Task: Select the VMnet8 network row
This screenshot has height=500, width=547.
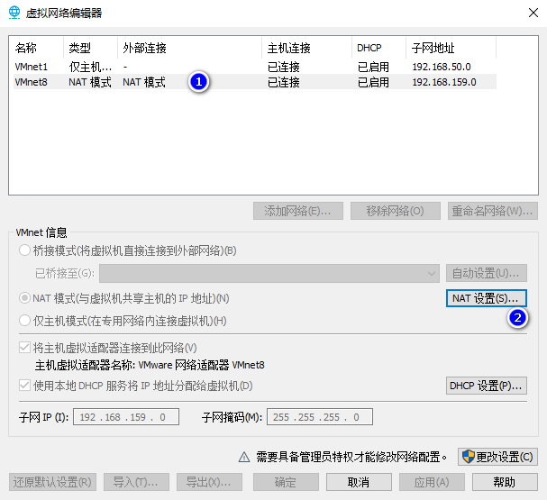Action: (x=255, y=82)
